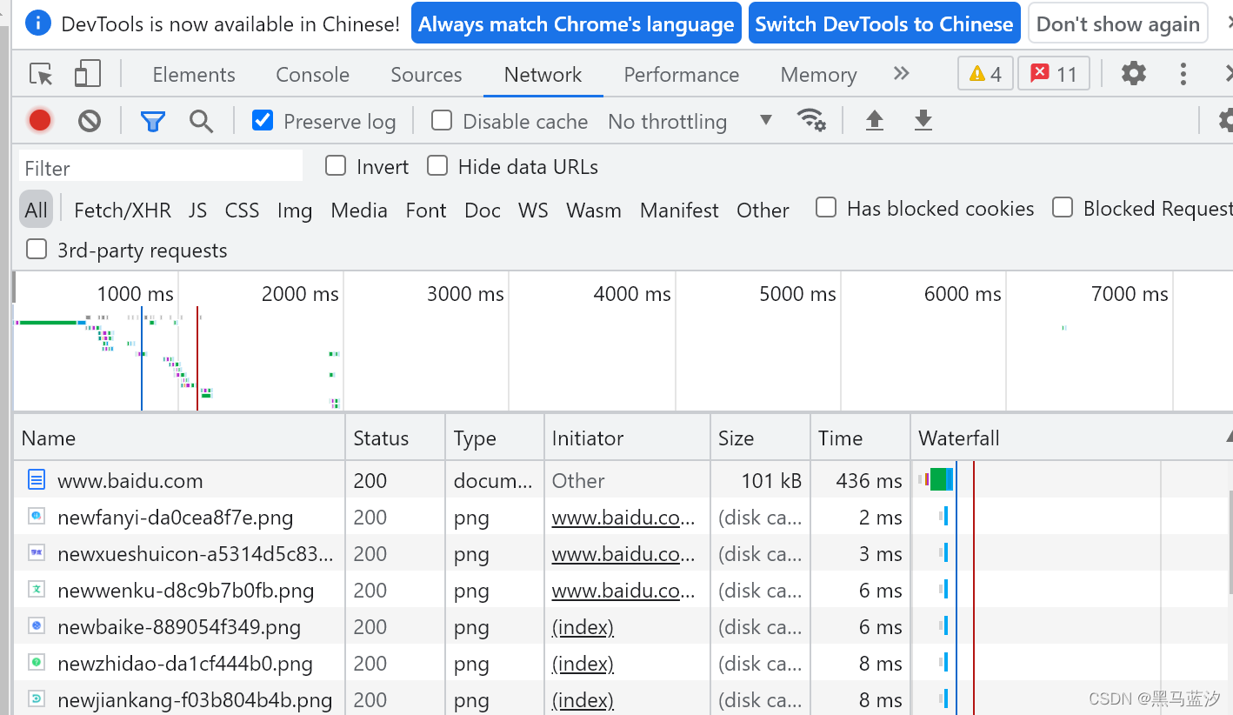1233x715 pixels.
Task: Clear the network log
Action: coord(90,121)
